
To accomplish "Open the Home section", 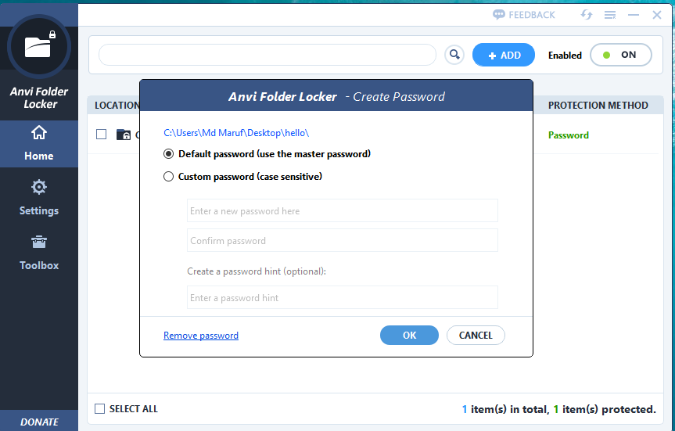I will (39, 142).
